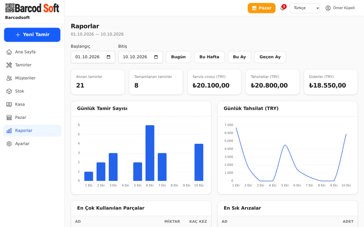Click the MİKTAR column header

point(172,221)
